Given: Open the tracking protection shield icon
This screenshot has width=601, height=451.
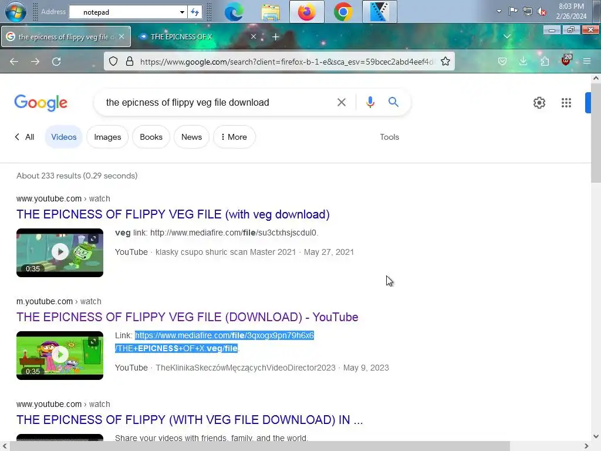Looking at the screenshot, I should (x=113, y=61).
